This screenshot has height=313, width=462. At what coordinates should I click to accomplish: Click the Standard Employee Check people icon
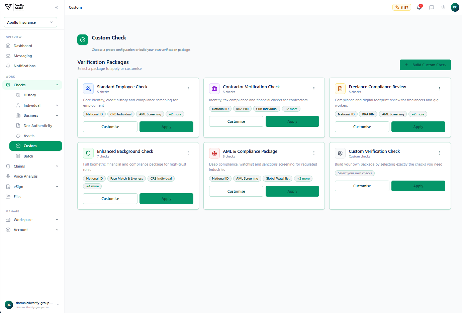click(x=88, y=89)
